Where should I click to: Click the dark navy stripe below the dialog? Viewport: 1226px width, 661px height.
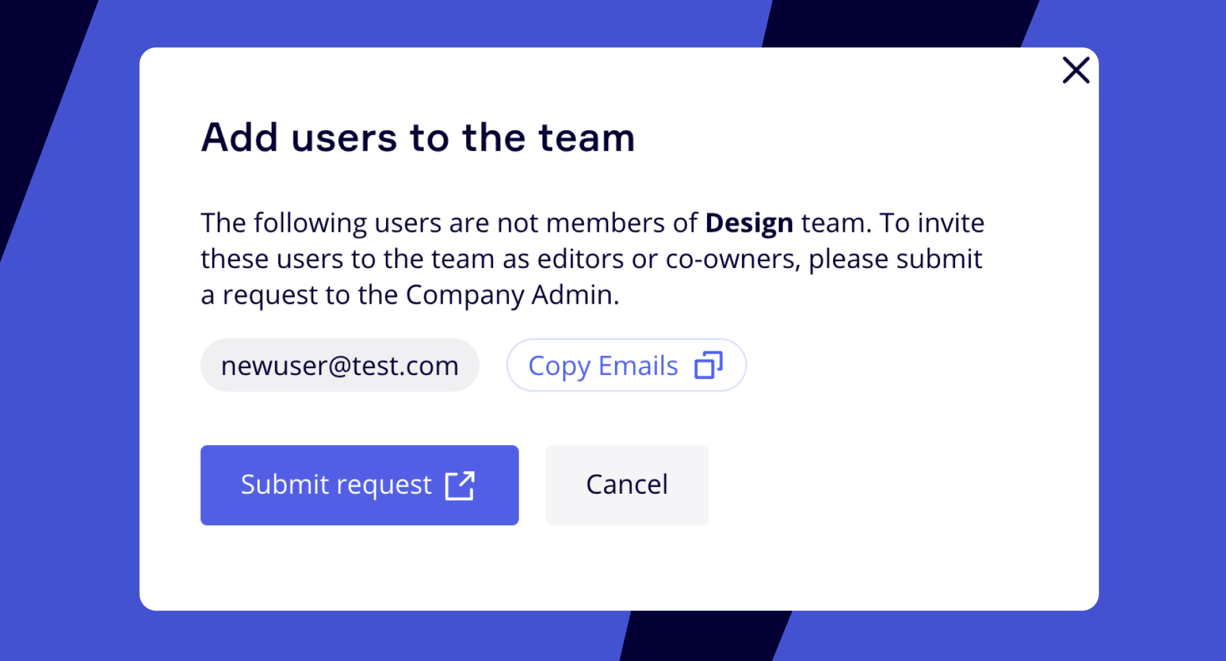point(706,636)
